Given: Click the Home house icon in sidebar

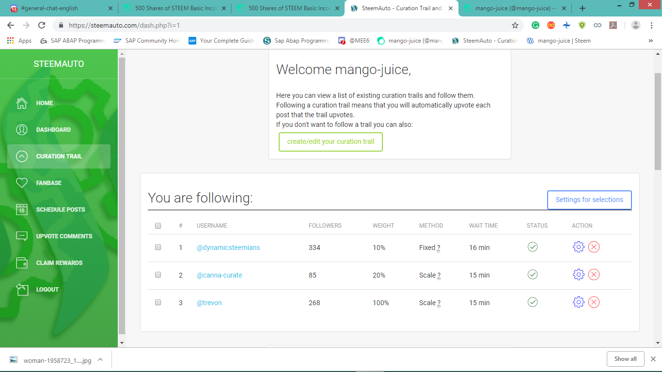Looking at the screenshot, I should click(x=22, y=103).
